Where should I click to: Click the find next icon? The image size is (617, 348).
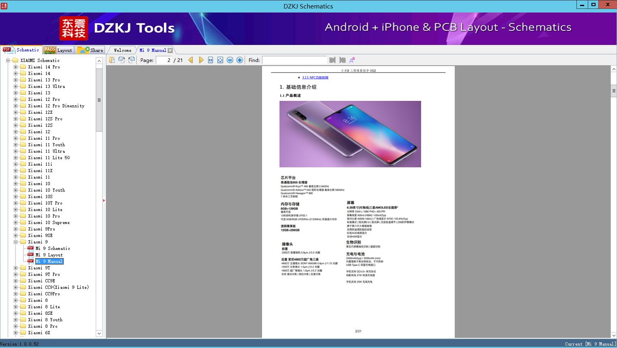coord(342,60)
